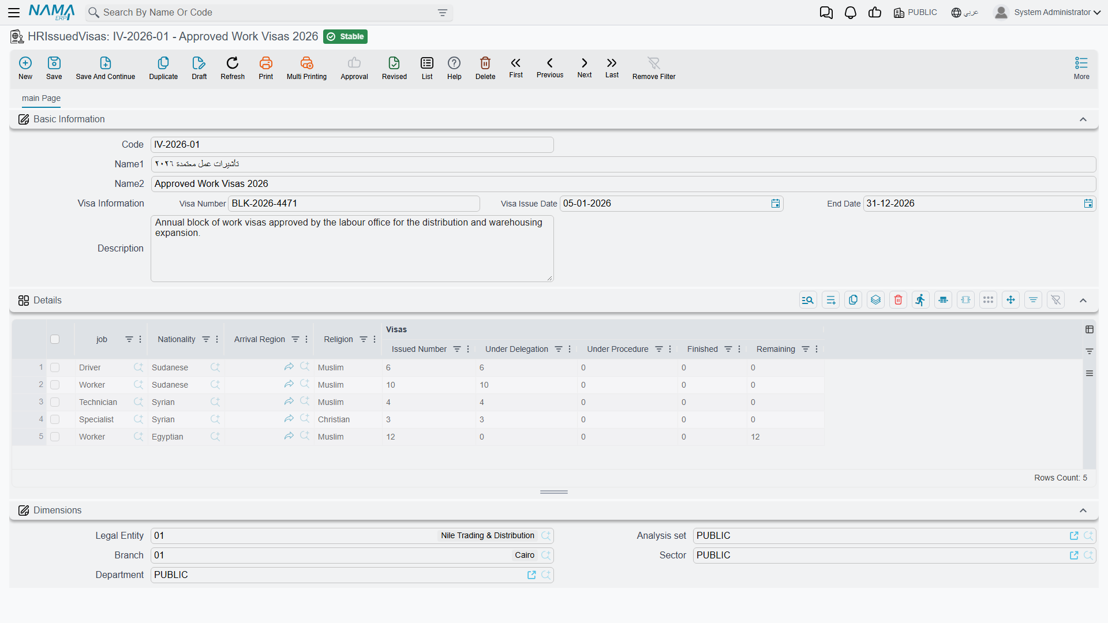
Task: Toggle the select-all rows checkbox
Action: (x=55, y=339)
